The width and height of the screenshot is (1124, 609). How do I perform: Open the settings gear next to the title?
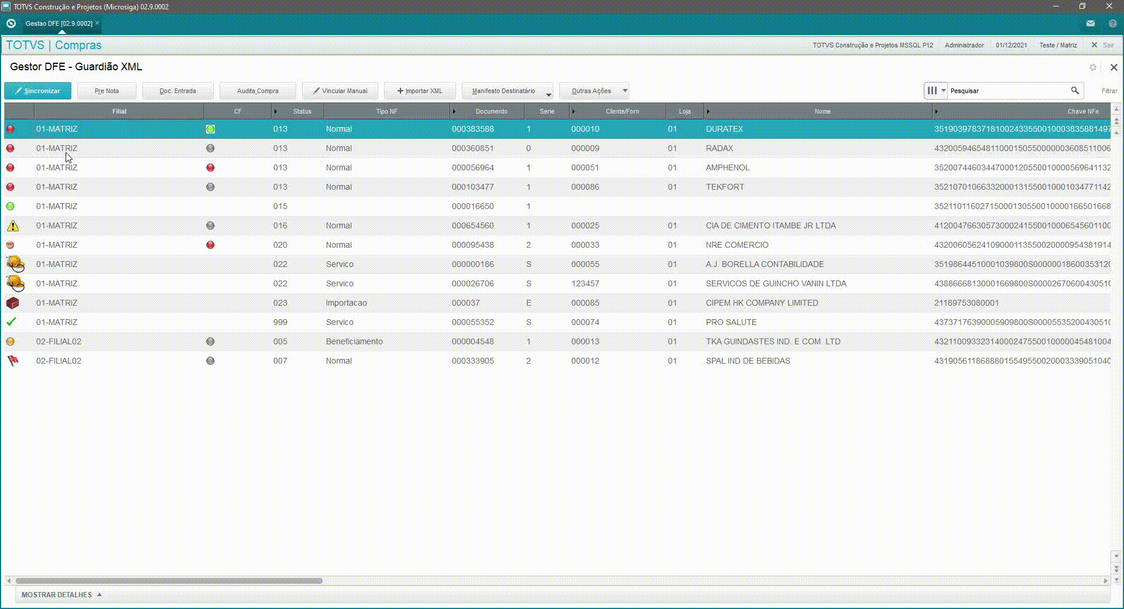pos(1092,67)
